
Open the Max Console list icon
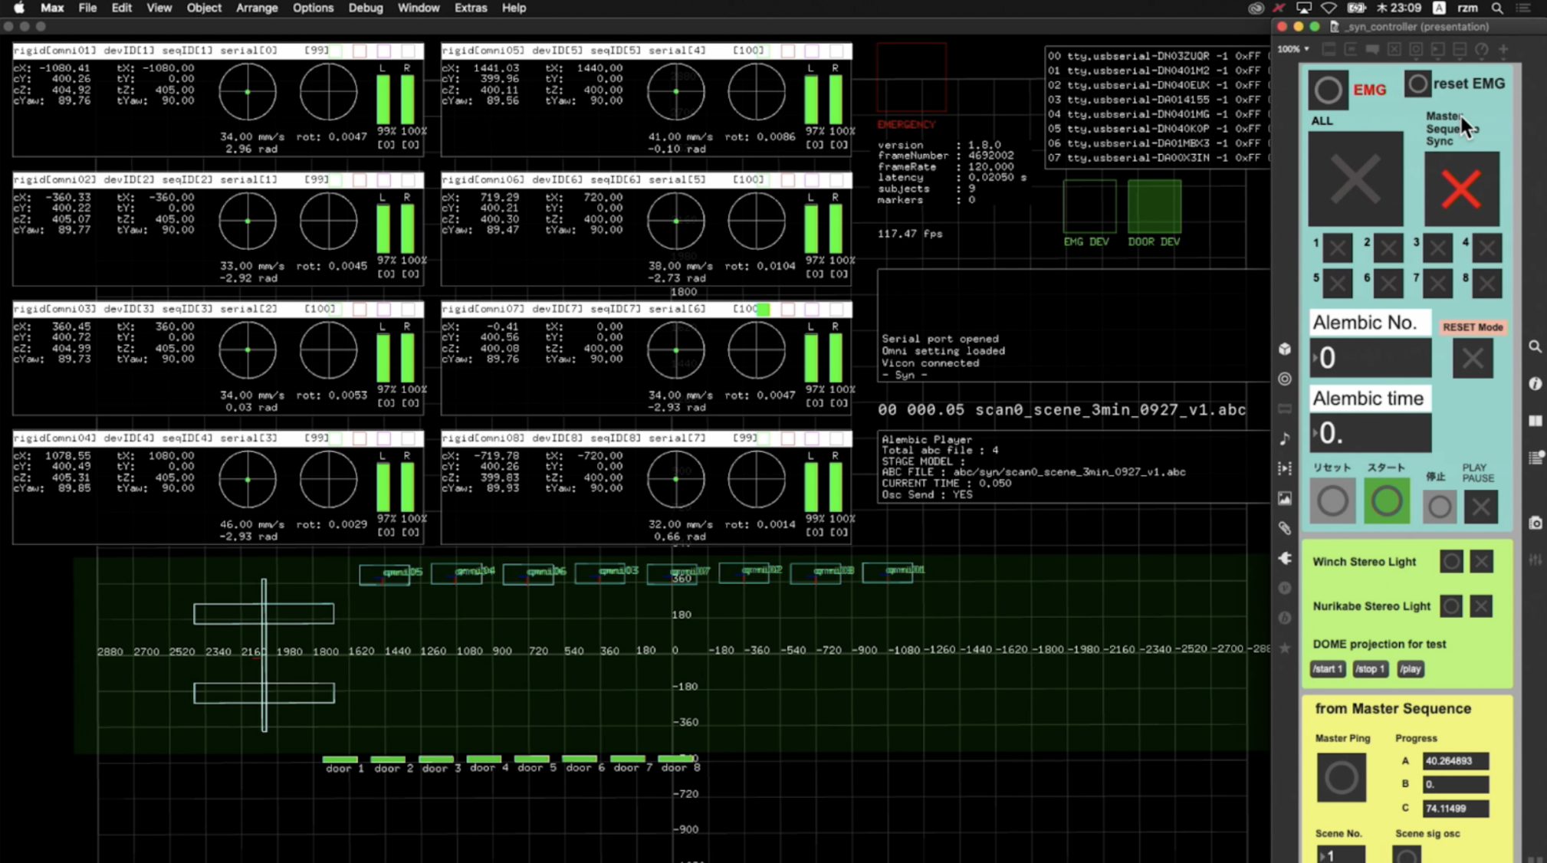click(x=1535, y=458)
